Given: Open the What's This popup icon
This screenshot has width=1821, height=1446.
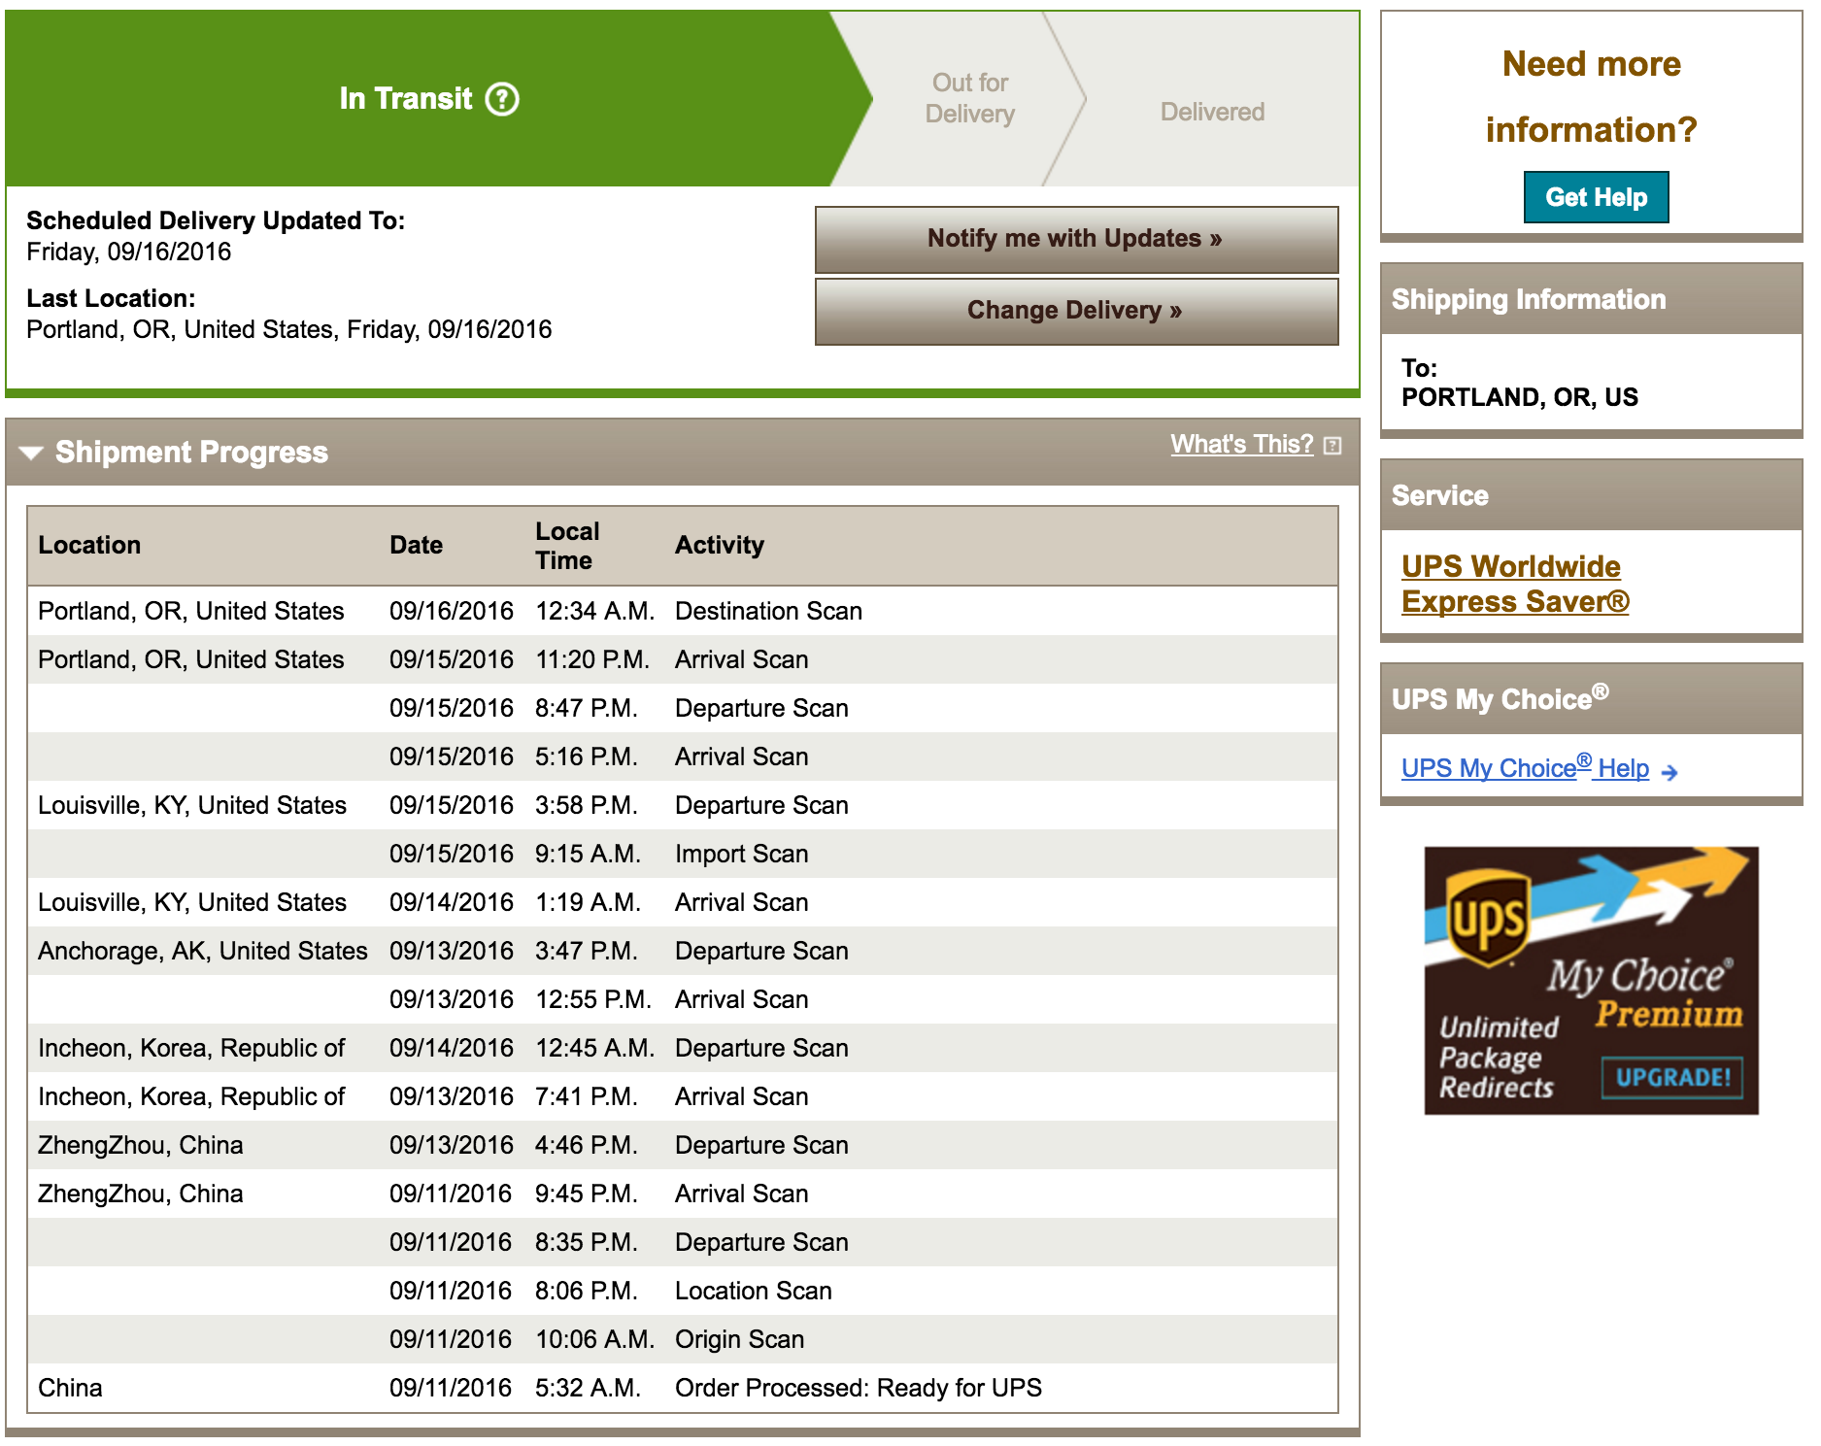Looking at the screenshot, I should pyautogui.click(x=1332, y=446).
